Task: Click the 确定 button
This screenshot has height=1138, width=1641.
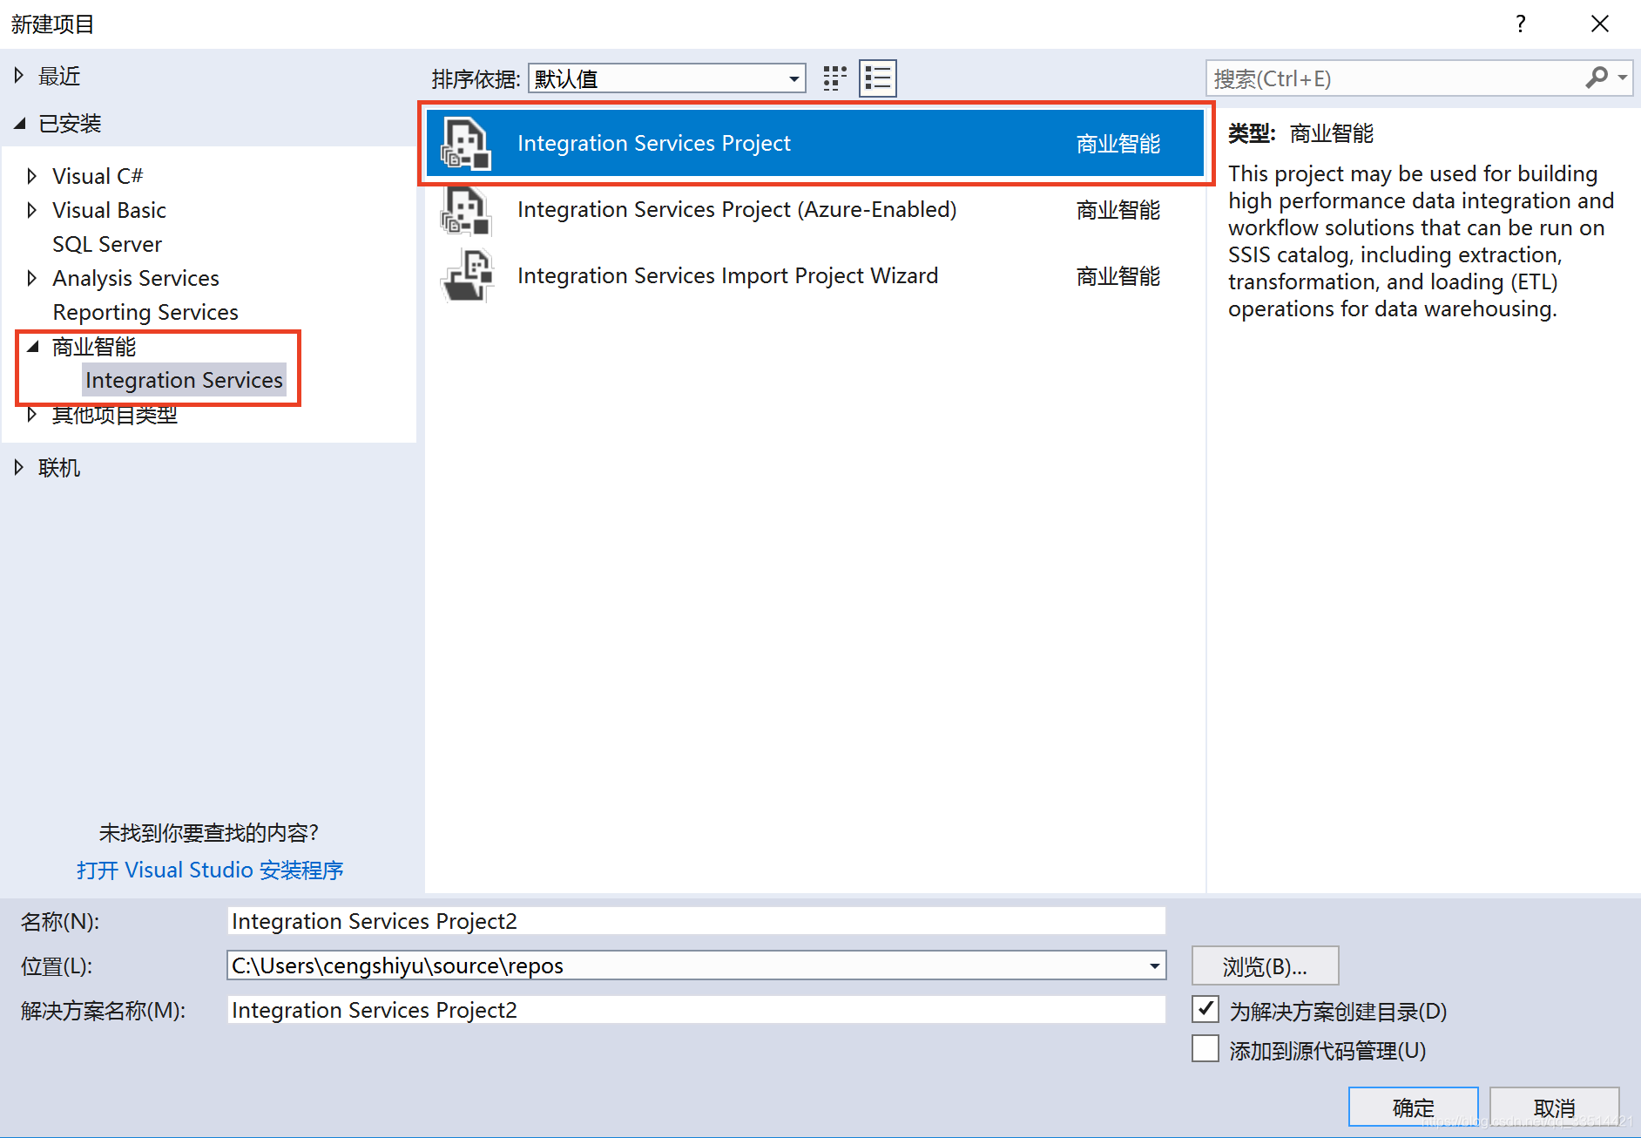Action: (1413, 1108)
